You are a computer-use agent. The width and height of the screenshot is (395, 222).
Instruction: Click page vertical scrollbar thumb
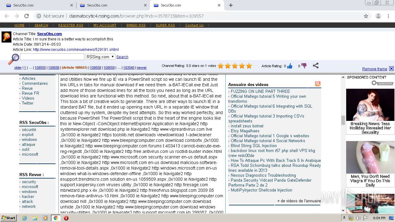point(343,120)
